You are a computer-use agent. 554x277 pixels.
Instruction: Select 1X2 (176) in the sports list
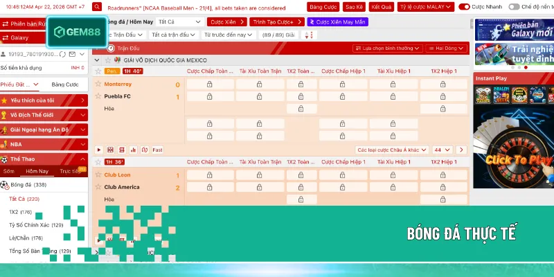point(21,212)
